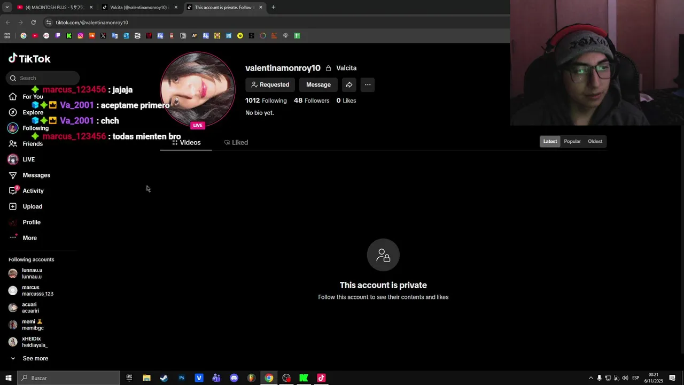Open Outlook bookmark in bookmarks bar
Viewport: 684px width, 385px height.
tap(126, 36)
